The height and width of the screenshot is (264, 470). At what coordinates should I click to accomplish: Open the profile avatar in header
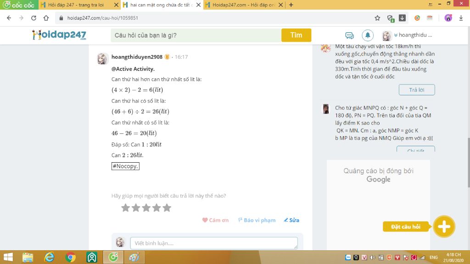tap(387, 35)
